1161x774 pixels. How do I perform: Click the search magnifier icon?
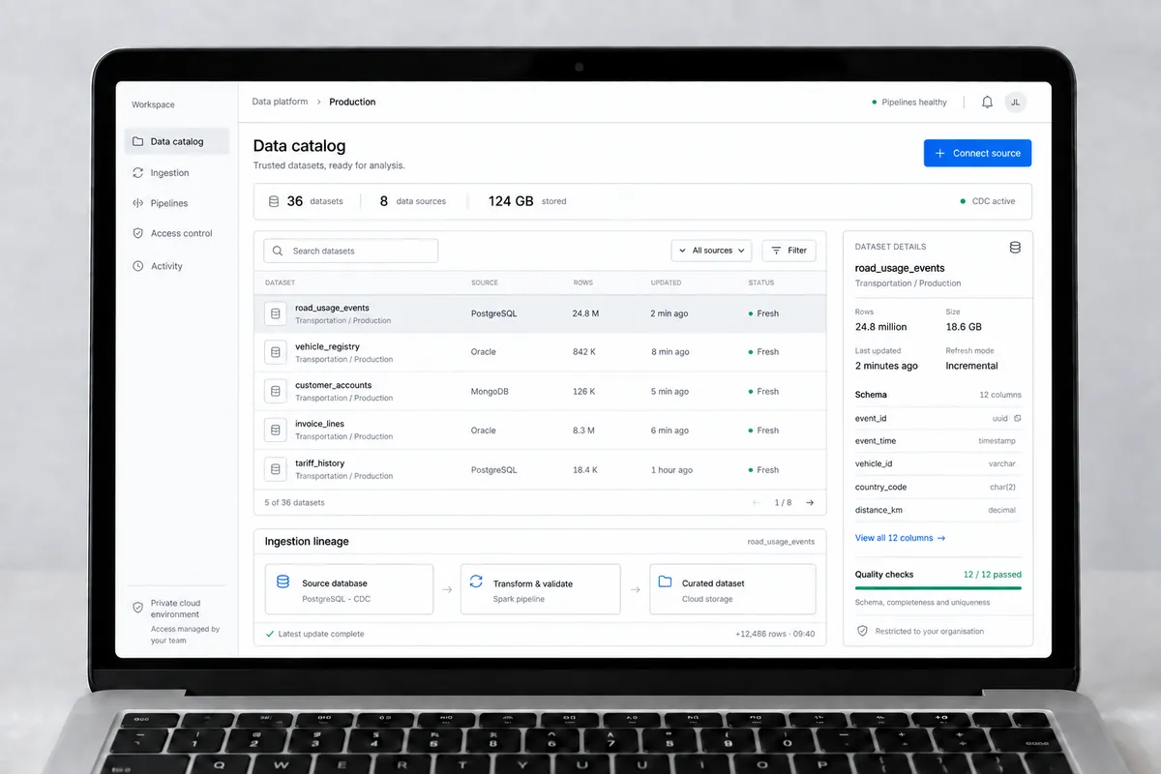pos(279,251)
